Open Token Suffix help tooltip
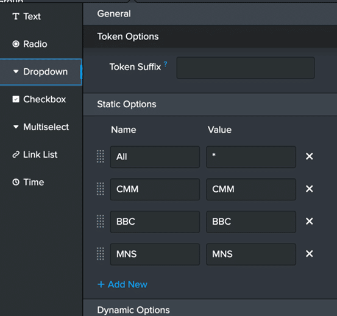This screenshot has height=316, width=337. coord(166,64)
